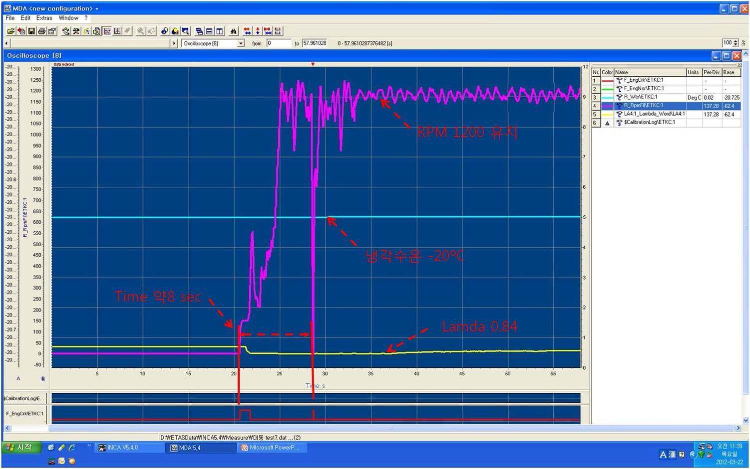Switch to Microsoft PowerPoint in the taskbar

(x=272, y=448)
